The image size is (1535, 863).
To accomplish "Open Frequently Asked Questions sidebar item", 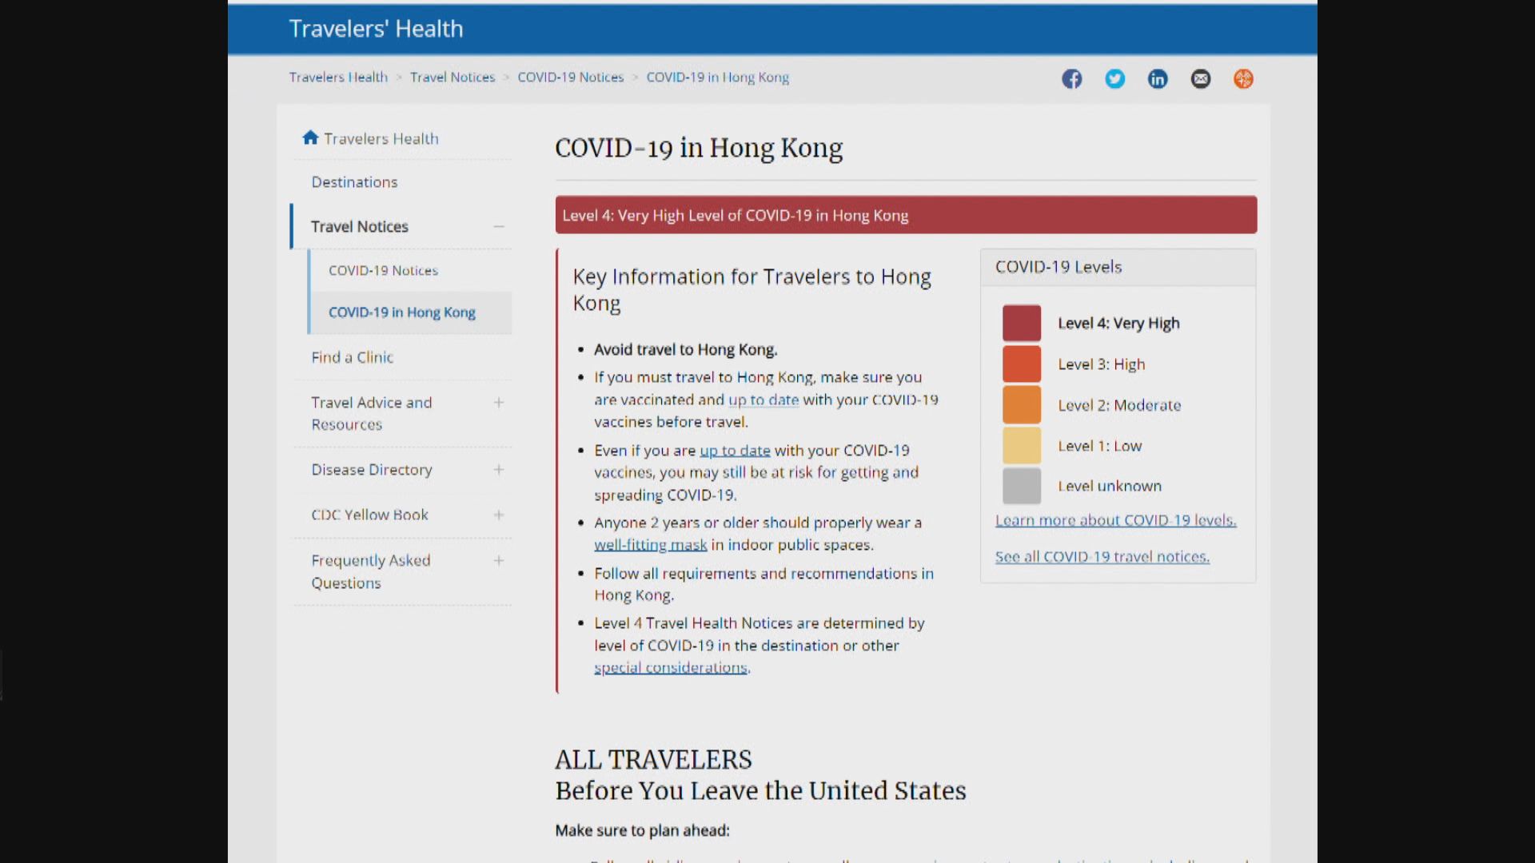I will pyautogui.click(x=371, y=572).
